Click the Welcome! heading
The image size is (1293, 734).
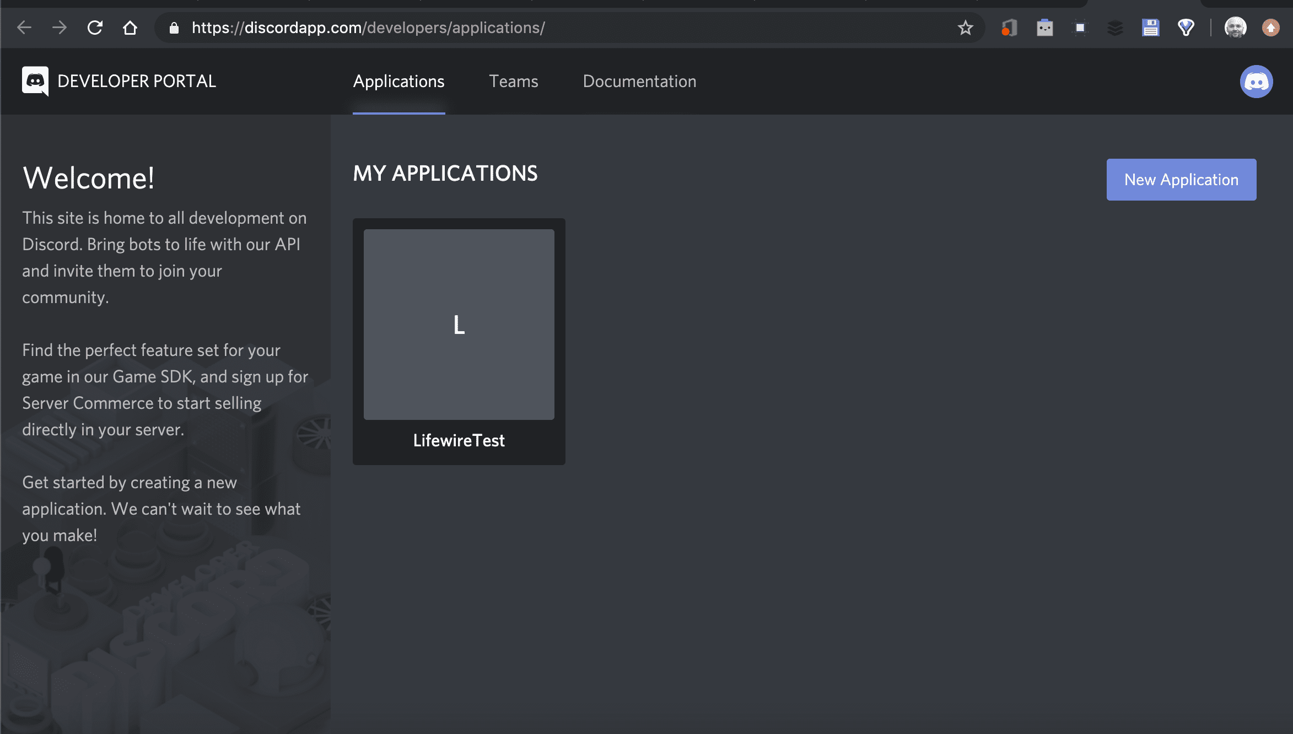[x=88, y=178]
